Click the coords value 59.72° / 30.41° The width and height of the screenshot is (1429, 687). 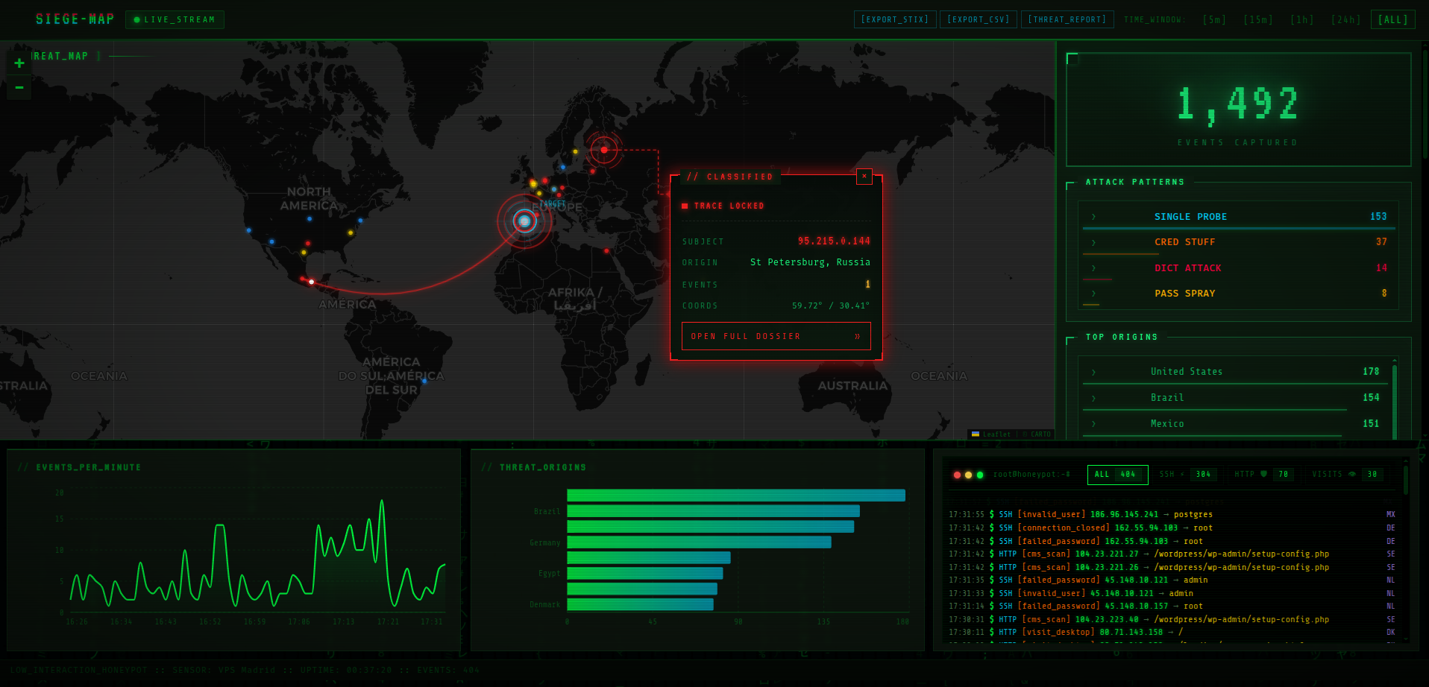click(x=831, y=305)
